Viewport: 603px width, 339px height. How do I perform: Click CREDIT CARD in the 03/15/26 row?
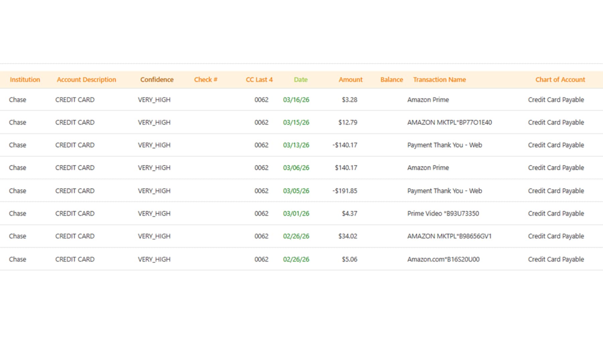click(75, 122)
